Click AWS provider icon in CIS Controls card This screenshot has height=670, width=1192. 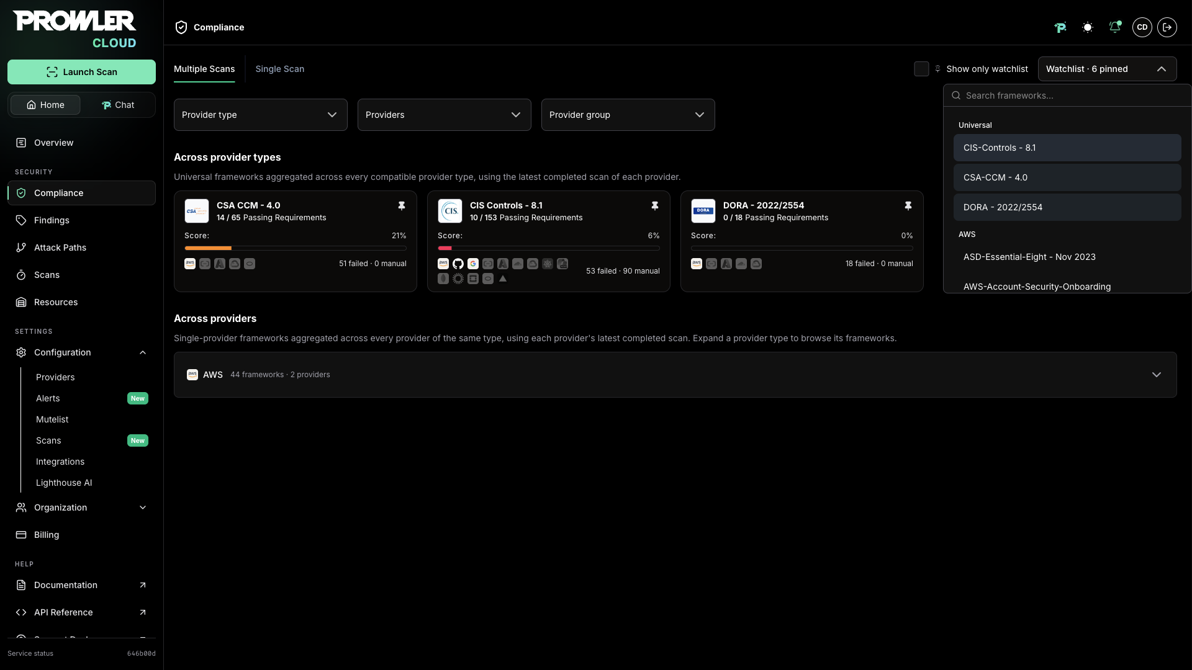coord(443,264)
